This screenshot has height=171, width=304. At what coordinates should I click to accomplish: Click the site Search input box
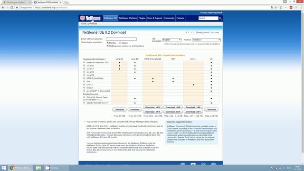pos(208,18)
